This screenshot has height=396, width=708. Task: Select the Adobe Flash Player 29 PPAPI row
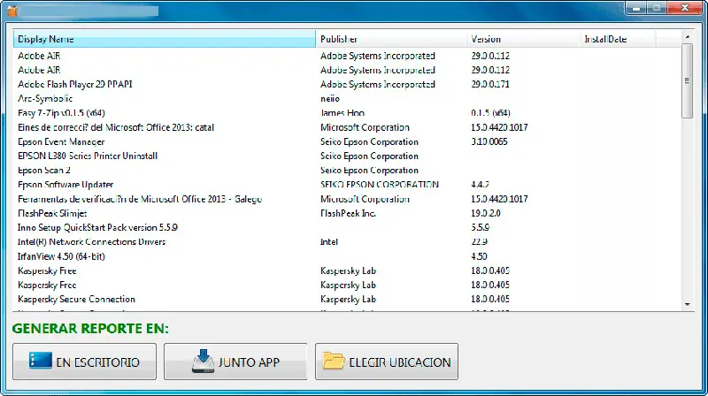pos(347,84)
